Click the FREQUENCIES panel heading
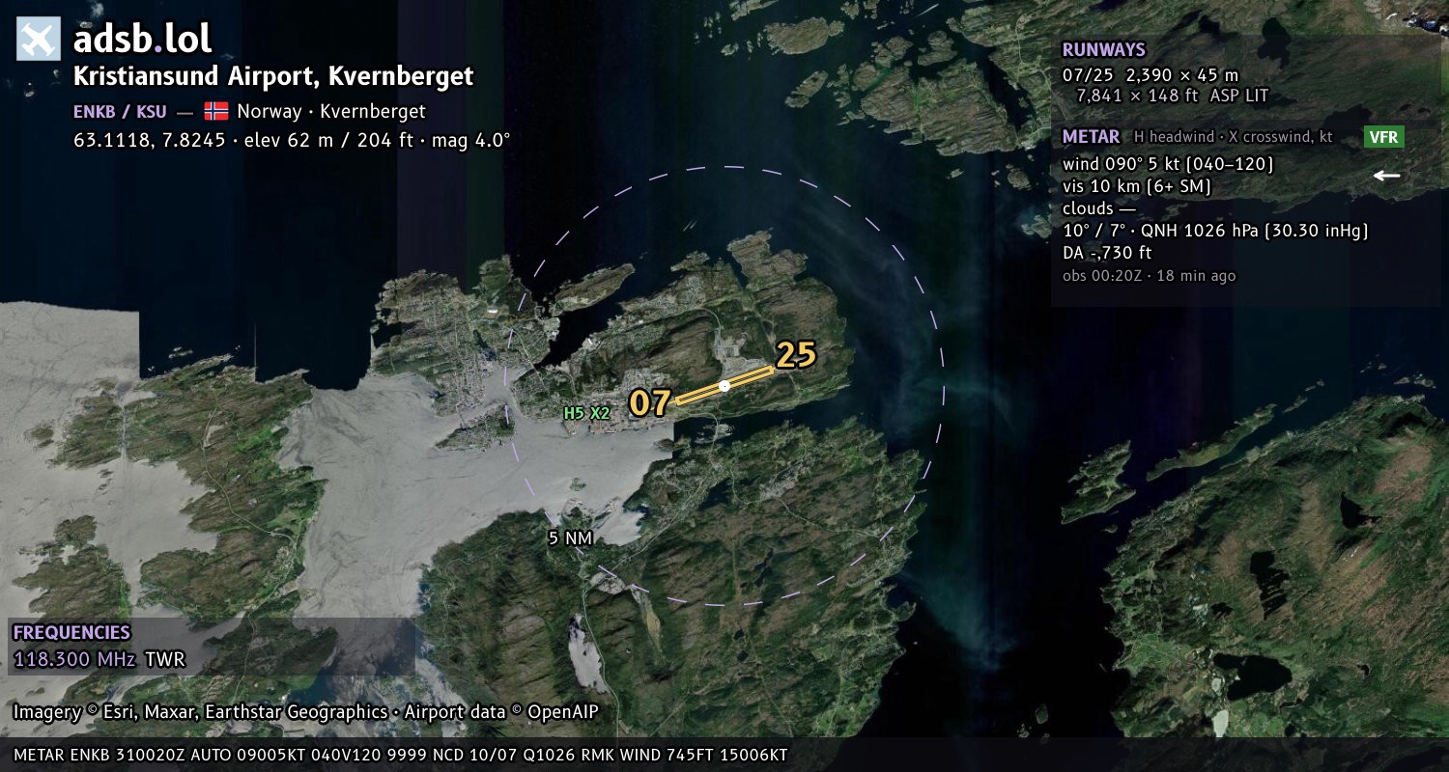 71,633
